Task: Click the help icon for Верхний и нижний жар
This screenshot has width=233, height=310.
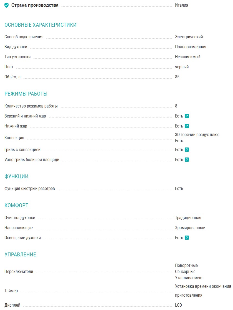Action: click(x=187, y=116)
